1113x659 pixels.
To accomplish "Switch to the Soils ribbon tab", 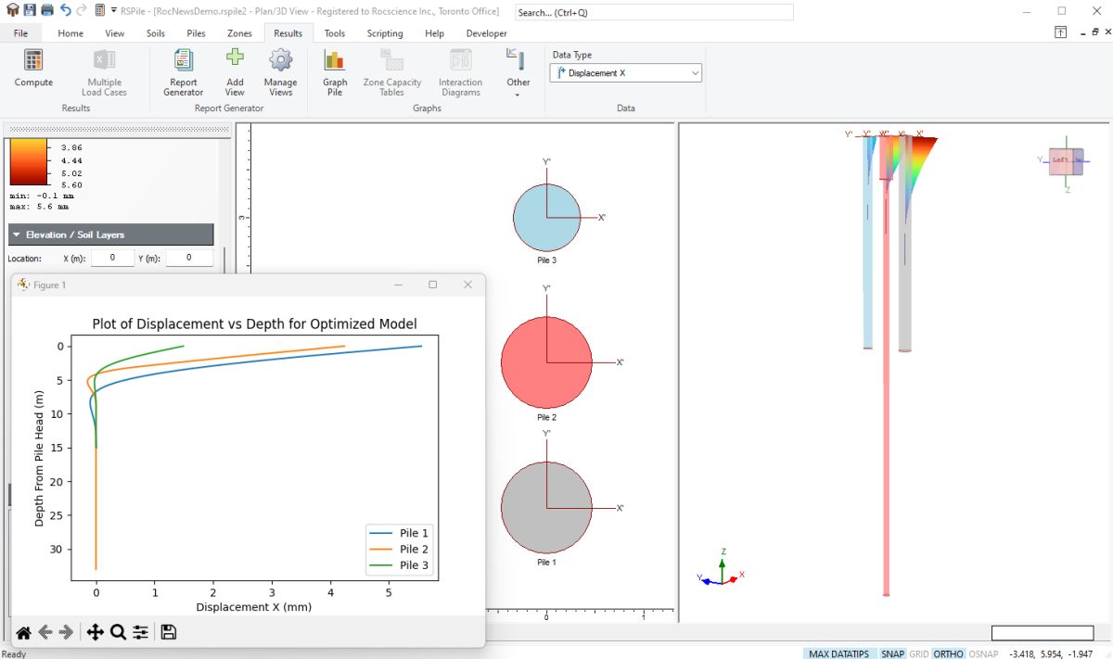I will tap(156, 33).
